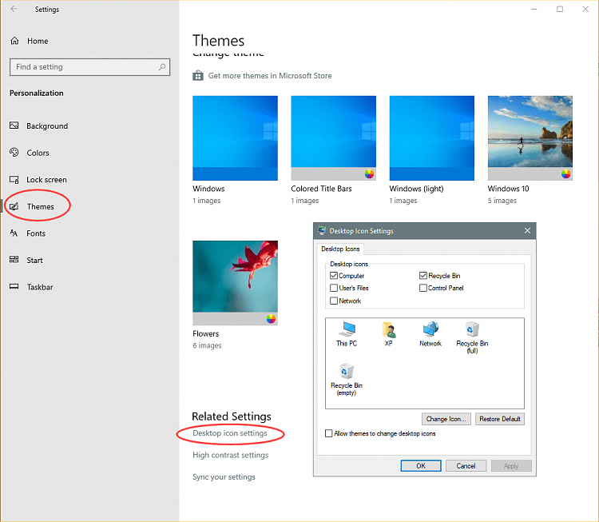Click the Lock screen icon
This screenshot has height=522, width=599.
[x=14, y=179]
